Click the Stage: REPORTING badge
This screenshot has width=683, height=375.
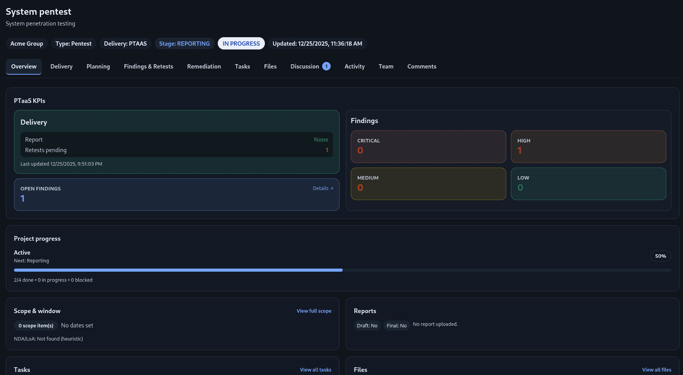click(x=184, y=43)
